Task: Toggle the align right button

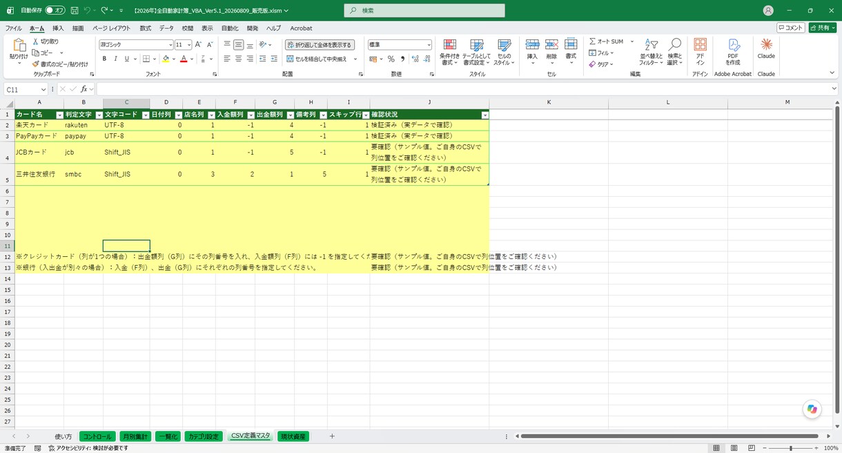Action: (250, 59)
